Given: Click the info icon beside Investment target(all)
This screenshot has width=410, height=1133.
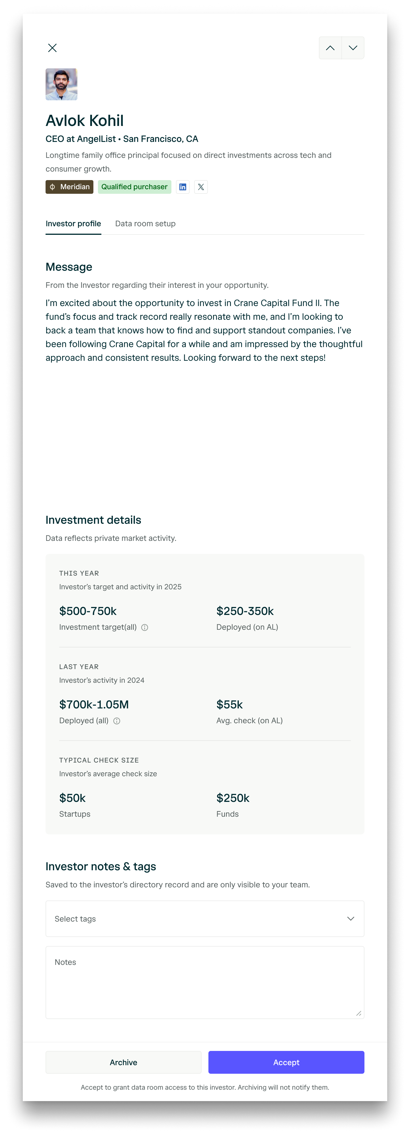Looking at the screenshot, I should click(145, 628).
